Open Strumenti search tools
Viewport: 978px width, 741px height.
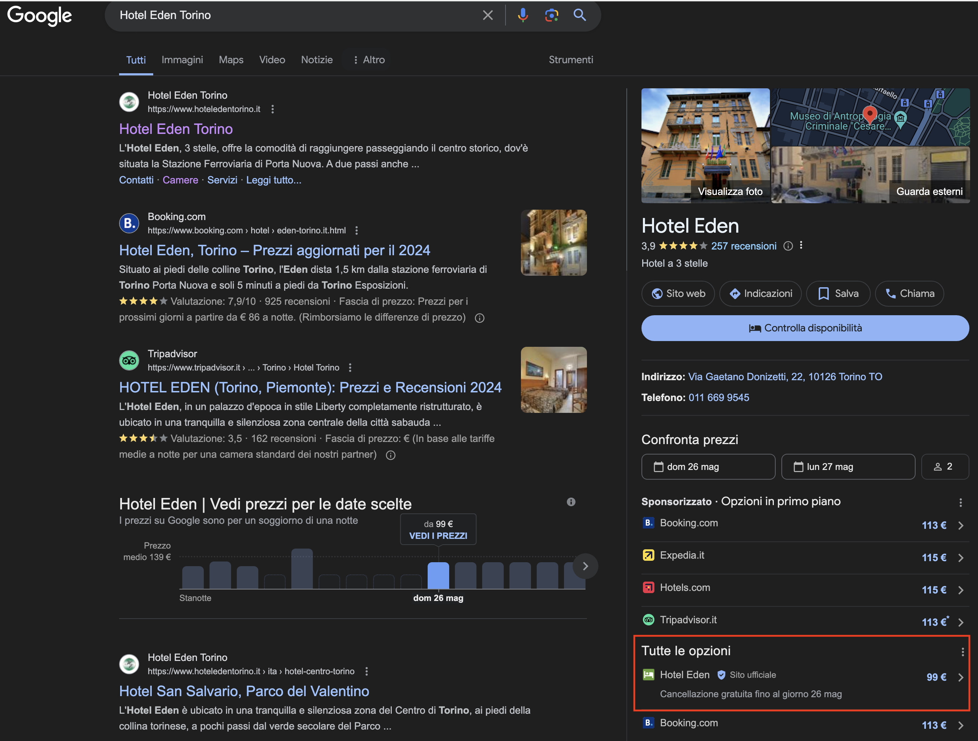(x=571, y=60)
